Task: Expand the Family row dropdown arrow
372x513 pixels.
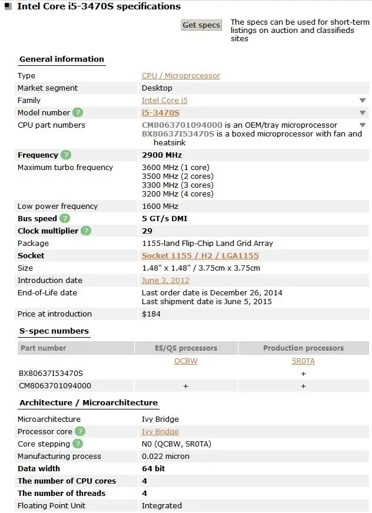Action: [x=363, y=101]
